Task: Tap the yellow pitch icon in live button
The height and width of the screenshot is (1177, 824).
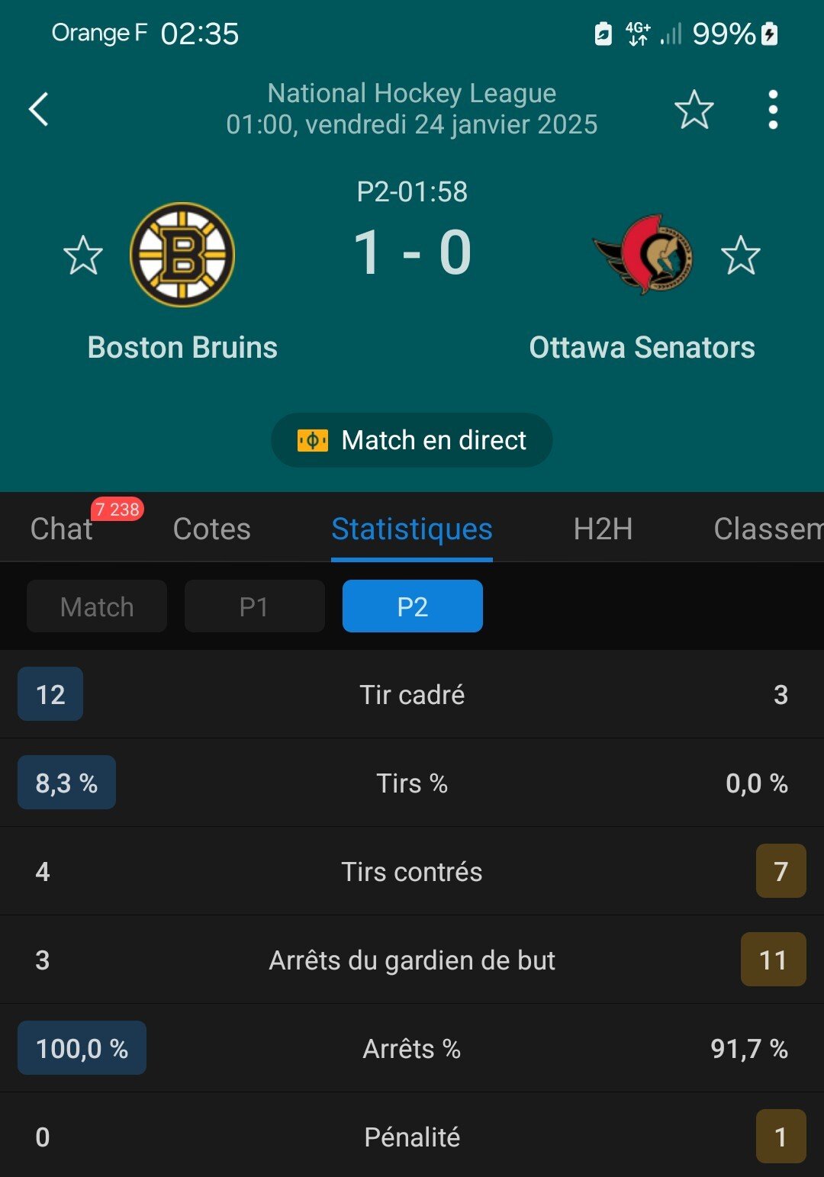Action: click(313, 440)
